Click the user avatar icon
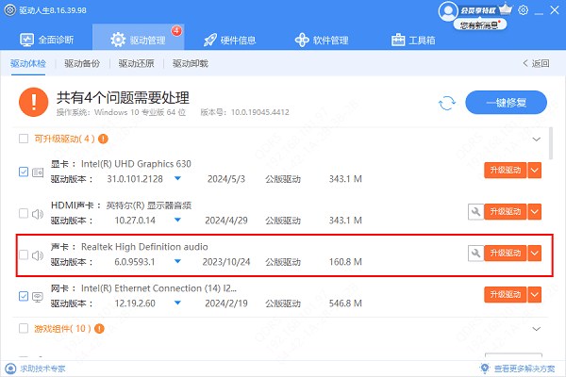 click(447, 10)
